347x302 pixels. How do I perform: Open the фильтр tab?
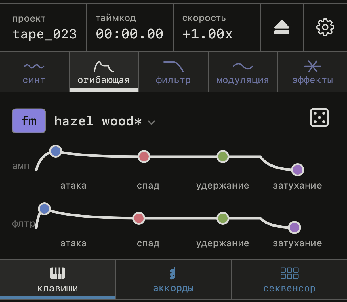coord(173,72)
